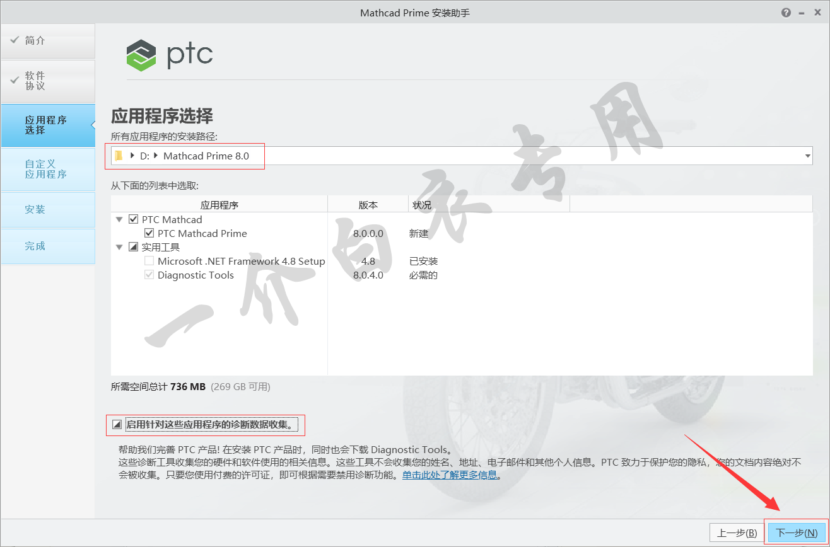This screenshot has height=547, width=830.
Task: Click version 8.0.0.0 cell
Action: (368, 233)
